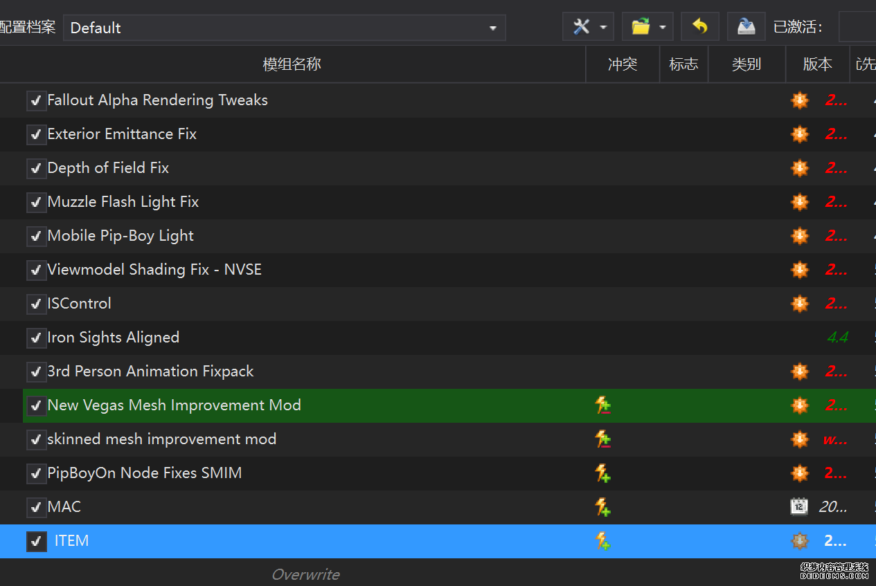This screenshot has width=876, height=586.
Task: Click the wrench and screwdriver tools icon
Action: (581, 27)
